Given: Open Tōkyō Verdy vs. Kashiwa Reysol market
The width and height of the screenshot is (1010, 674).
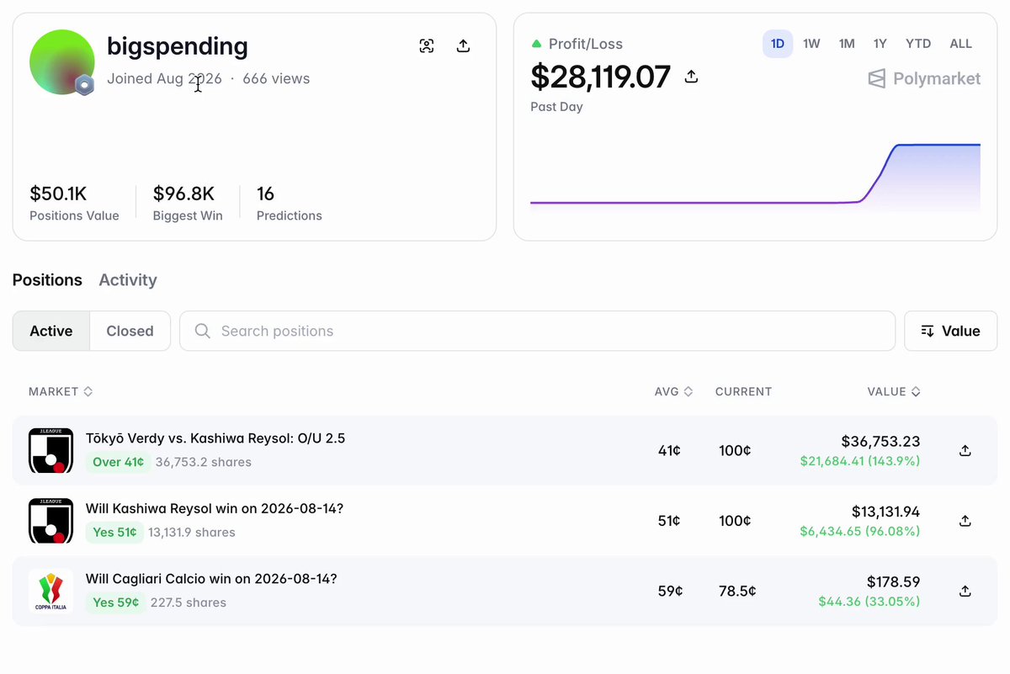Looking at the screenshot, I should point(215,438).
